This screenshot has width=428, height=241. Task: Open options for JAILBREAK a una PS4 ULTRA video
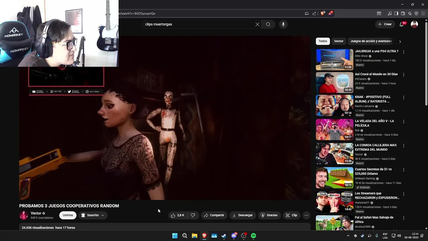click(404, 52)
